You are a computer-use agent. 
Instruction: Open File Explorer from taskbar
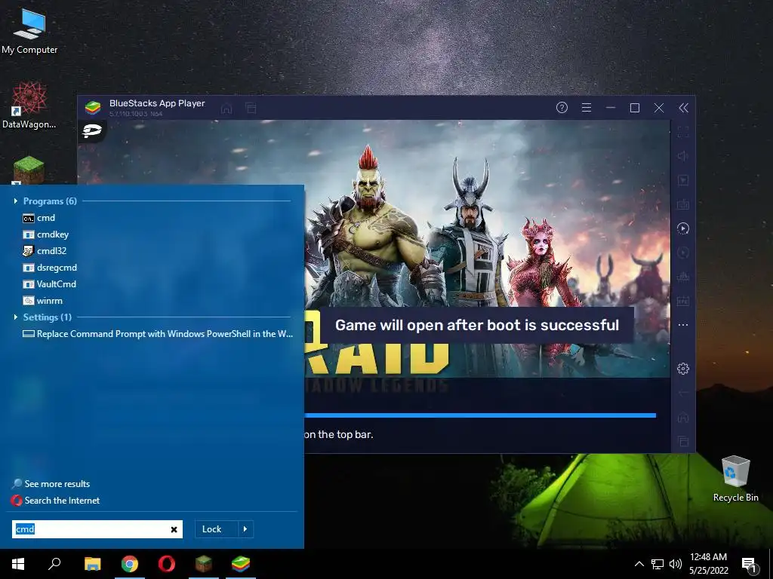(x=92, y=564)
